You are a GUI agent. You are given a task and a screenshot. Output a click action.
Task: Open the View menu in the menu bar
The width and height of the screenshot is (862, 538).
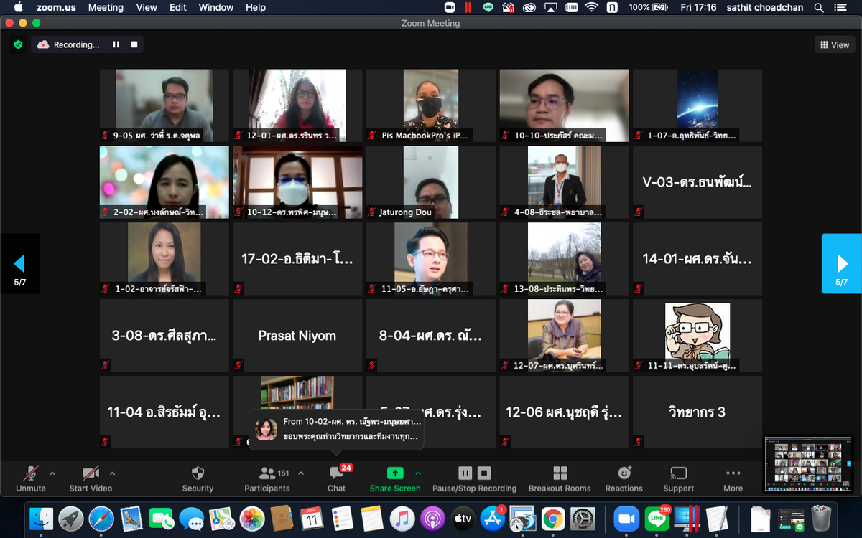147,7
